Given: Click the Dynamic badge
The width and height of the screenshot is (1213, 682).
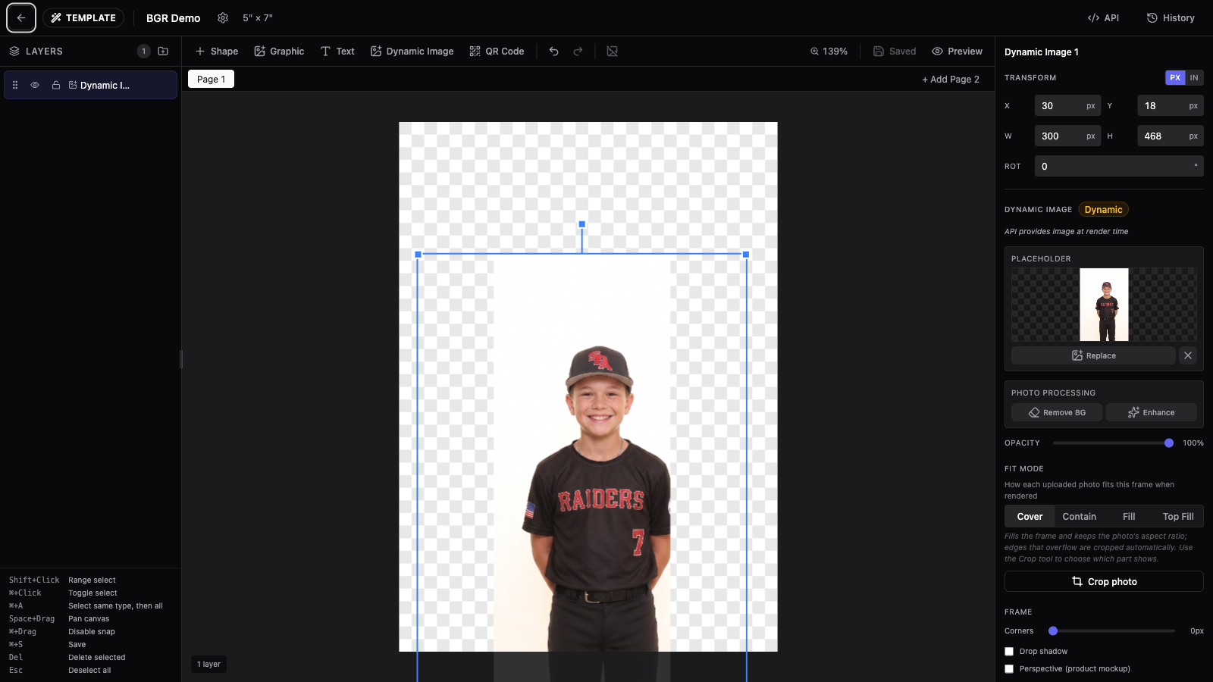Looking at the screenshot, I should (x=1103, y=210).
